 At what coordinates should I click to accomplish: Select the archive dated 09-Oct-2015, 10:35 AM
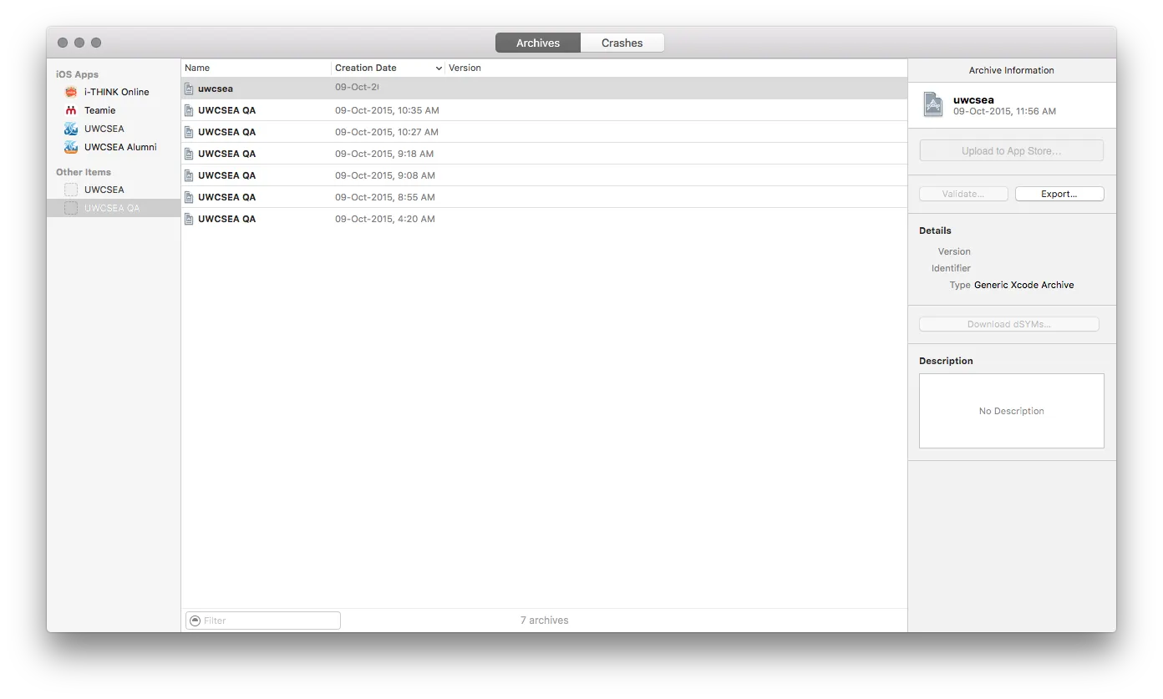click(544, 110)
